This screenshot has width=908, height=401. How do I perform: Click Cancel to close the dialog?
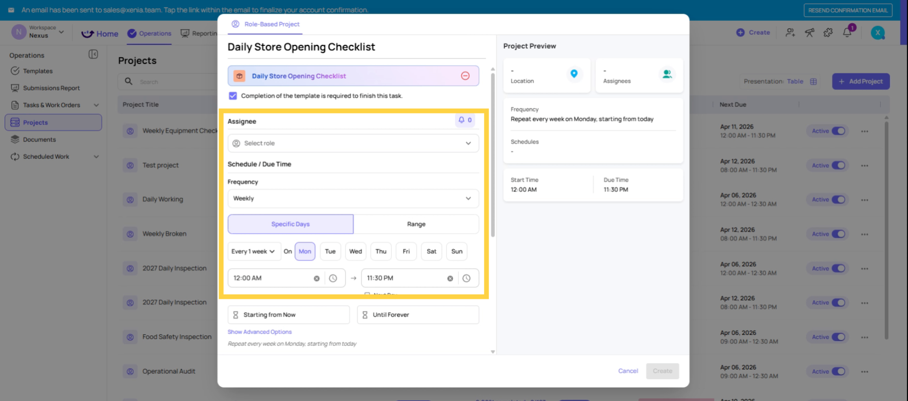tap(628, 371)
